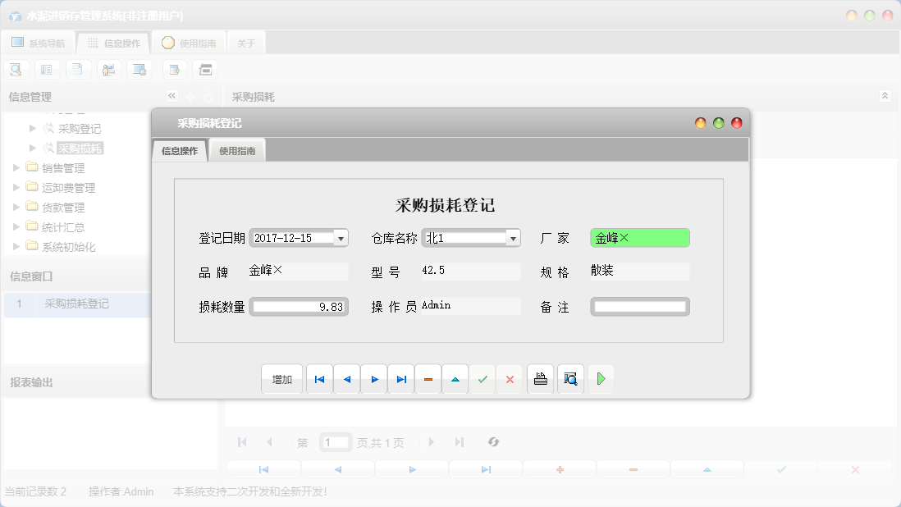This screenshot has height=507, width=901.
Task: Open the 仓库名称 warehouse dropdown
Action: [513, 237]
